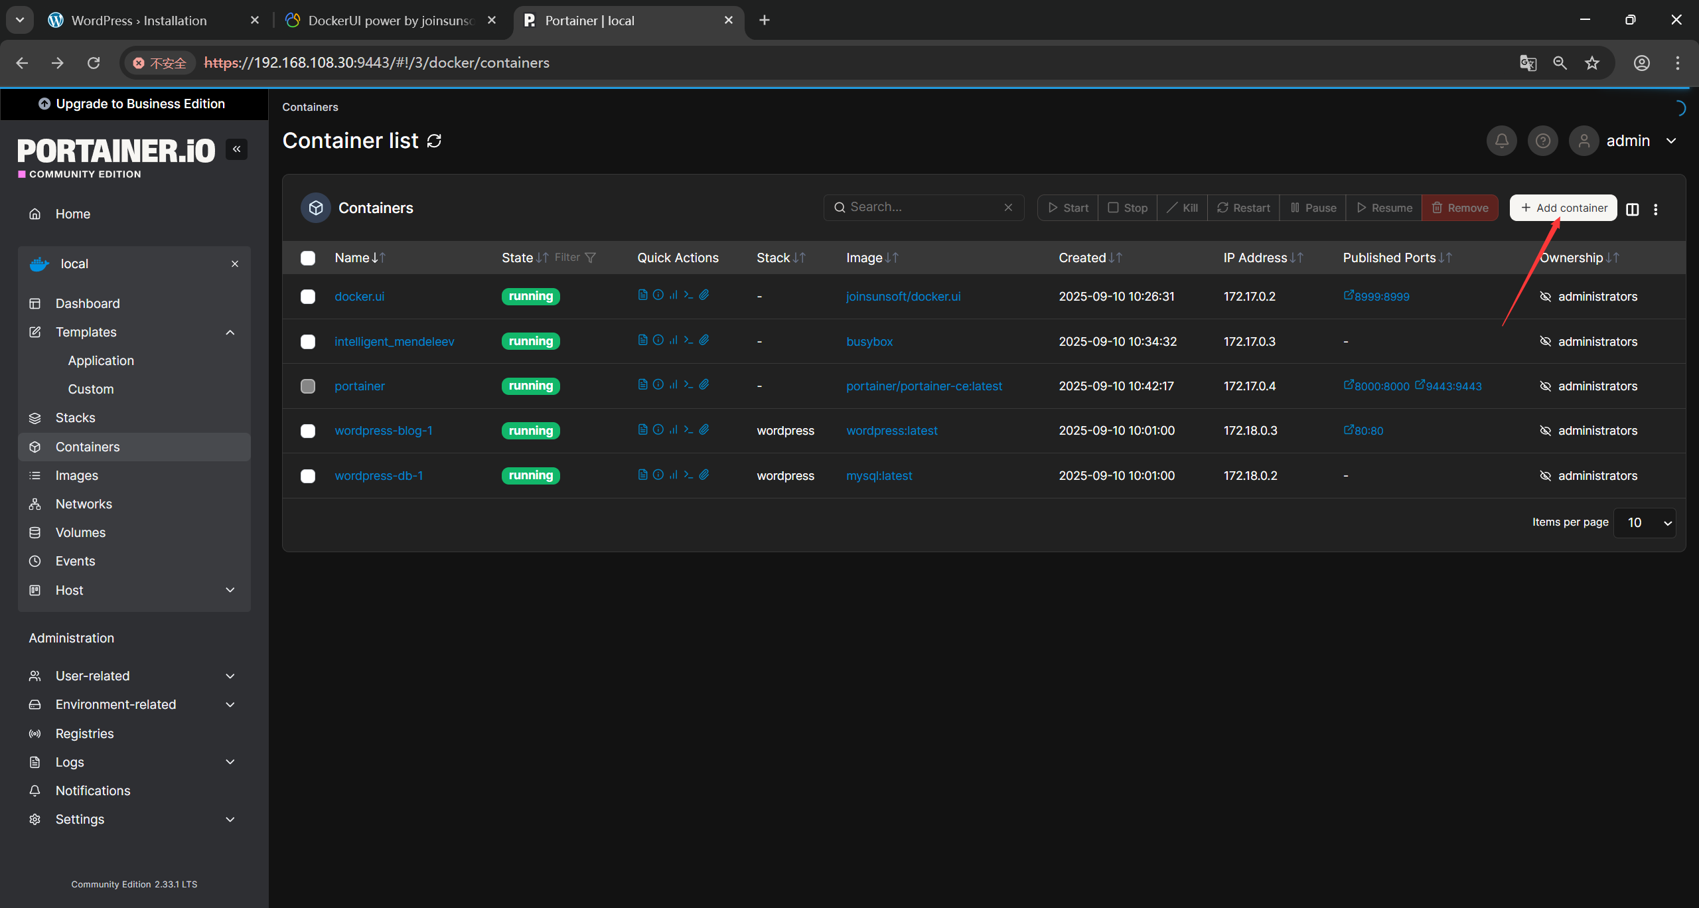The width and height of the screenshot is (1699, 908).
Task: Click attach paperclip icon for docker.ui container
Action: click(x=704, y=295)
